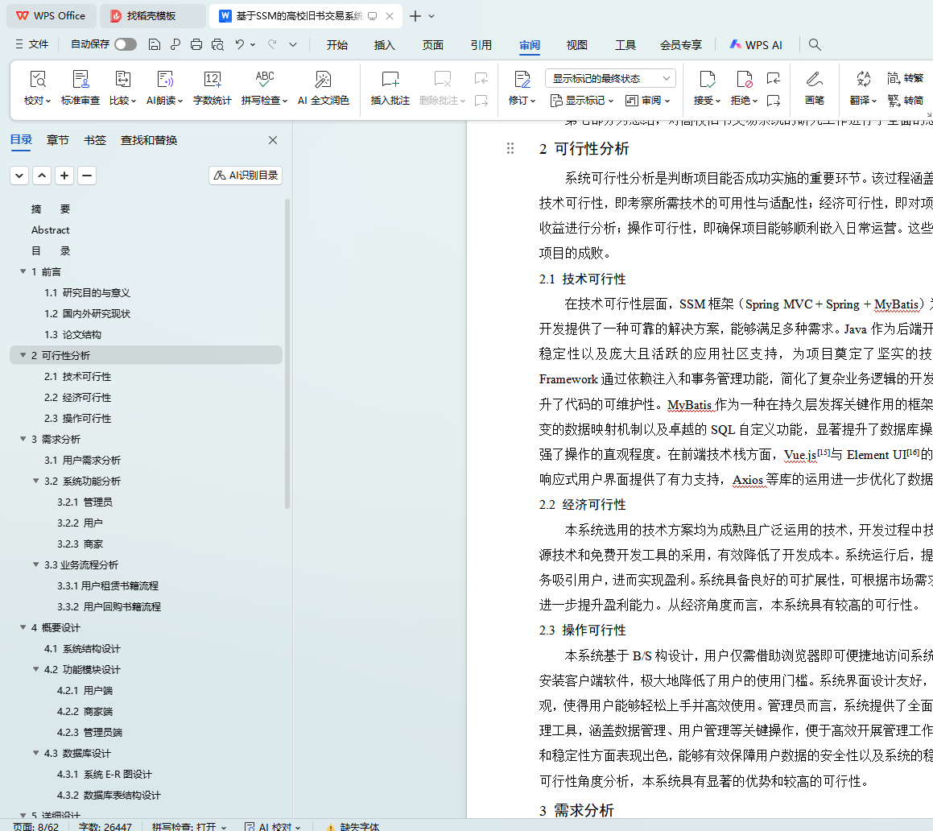Collapse the 4.3 数据库设计 tree node
Viewport: 933px width, 831px height.
click(36, 753)
